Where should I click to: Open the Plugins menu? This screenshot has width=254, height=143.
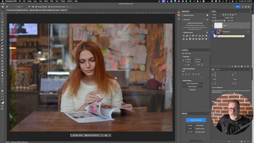pos(63,1)
